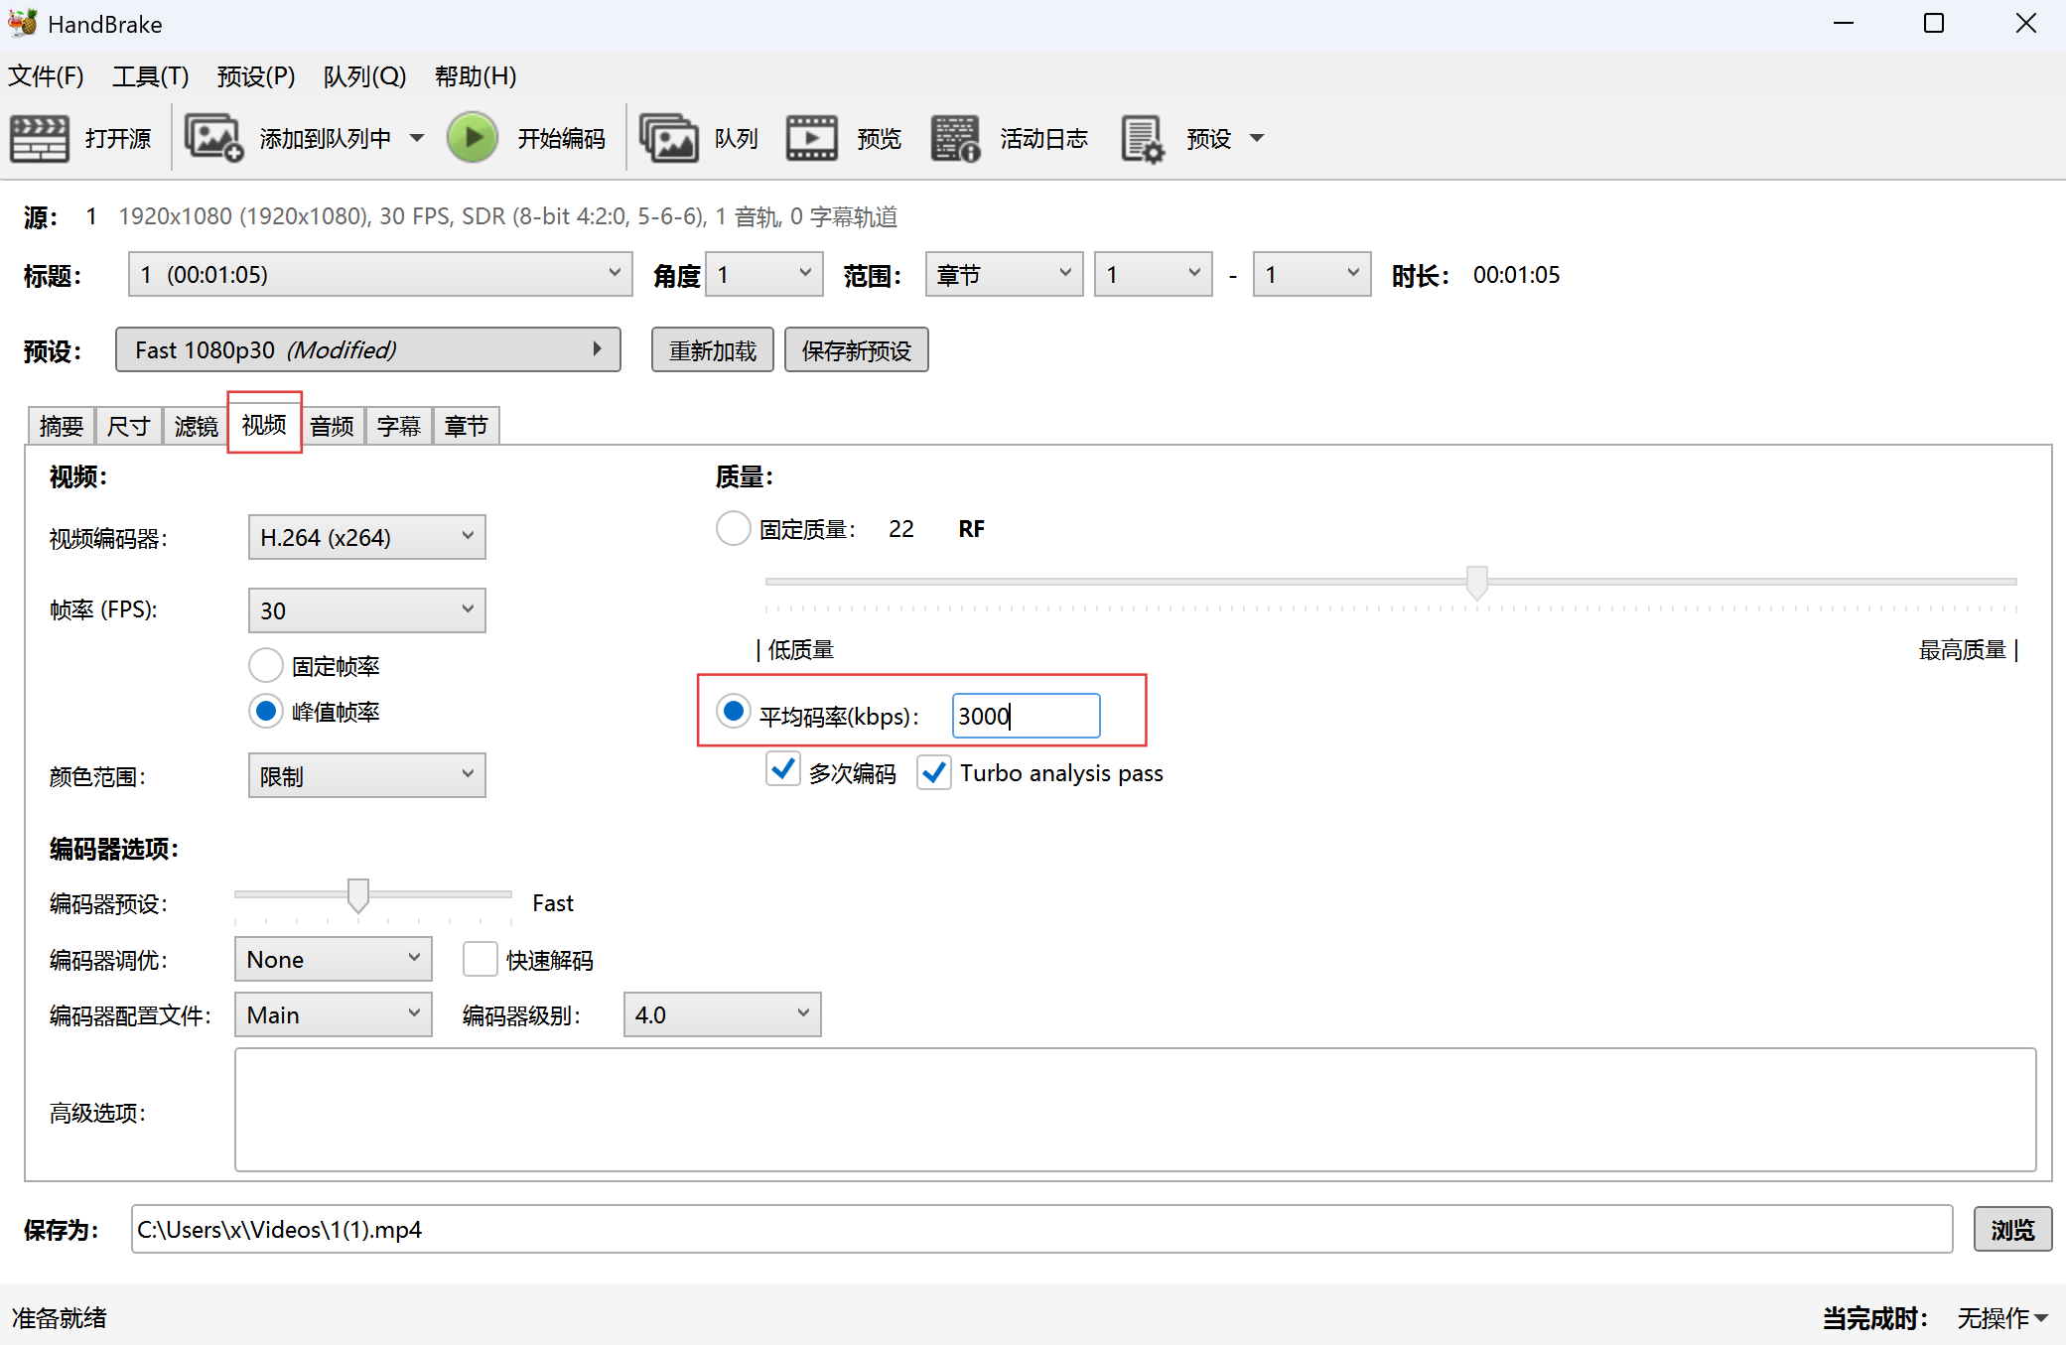Viewport: 2066px width, 1345px height.
Task: Click the Presets document gear icon
Action: tap(1142, 138)
